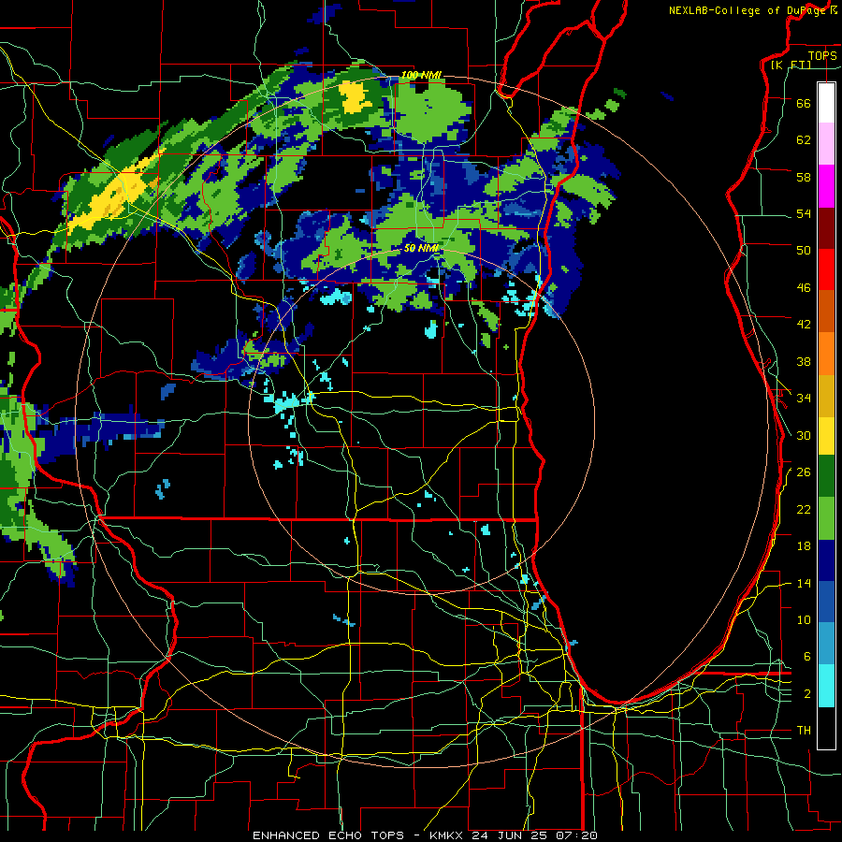Click the 18 legend value
Screen dimensions: 842x842
coord(804,546)
